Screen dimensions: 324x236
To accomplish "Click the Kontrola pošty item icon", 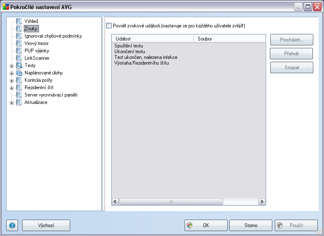I will pyautogui.click(x=19, y=80).
